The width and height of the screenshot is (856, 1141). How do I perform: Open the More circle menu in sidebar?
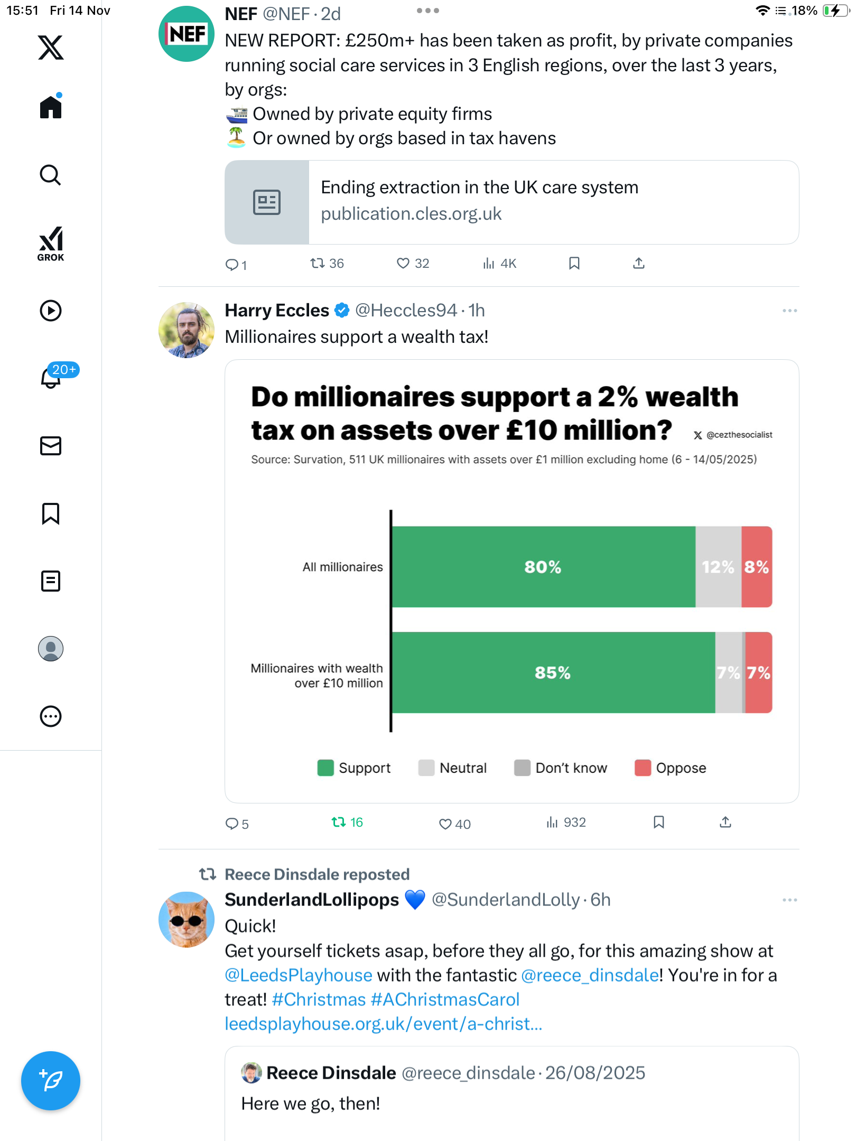tap(51, 716)
